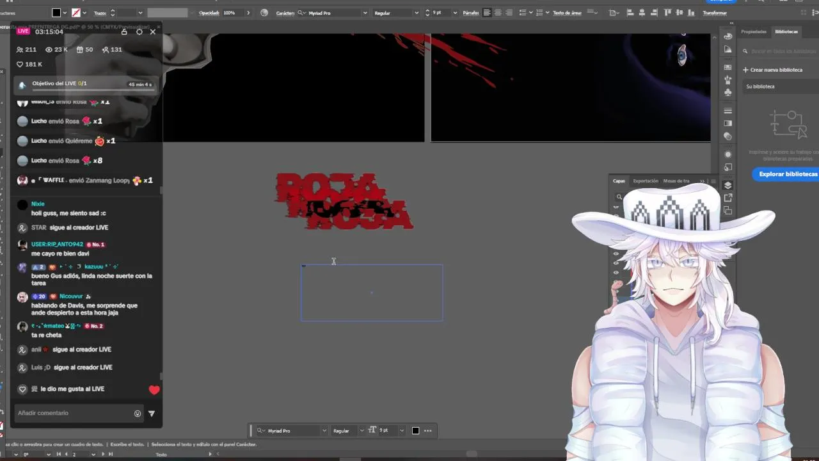Open the Graphic Styles panel icon

pyautogui.click(x=728, y=166)
